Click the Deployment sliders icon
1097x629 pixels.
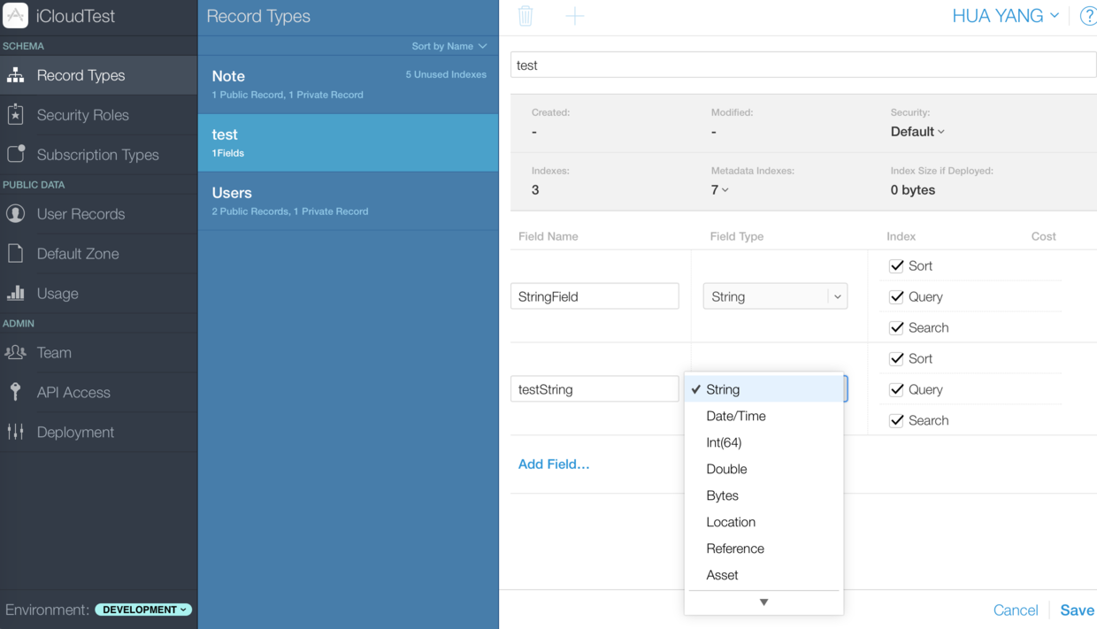tap(16, 432)
